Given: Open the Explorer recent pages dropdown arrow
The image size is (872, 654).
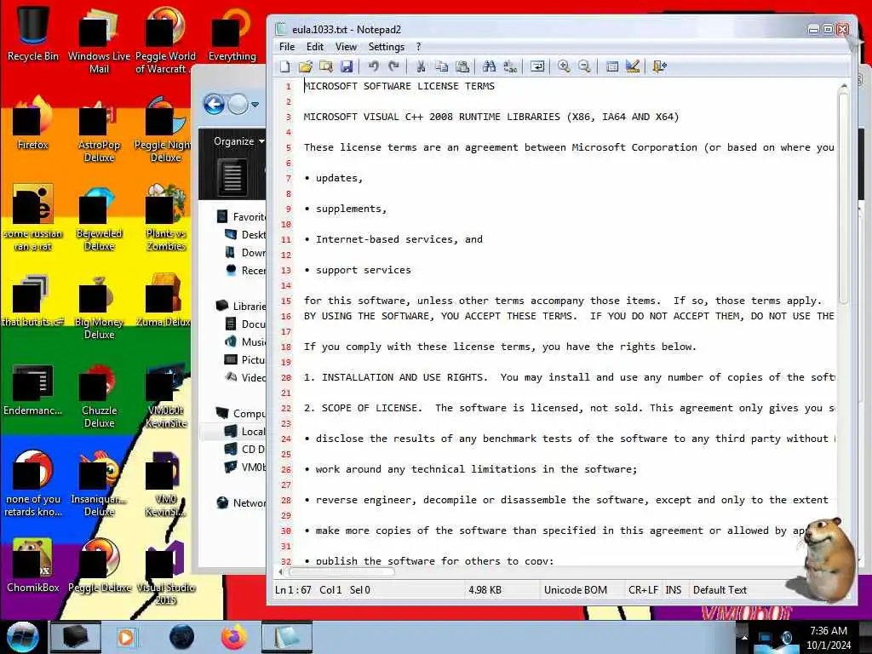Looking at the screenshot, I should point(255,105).
